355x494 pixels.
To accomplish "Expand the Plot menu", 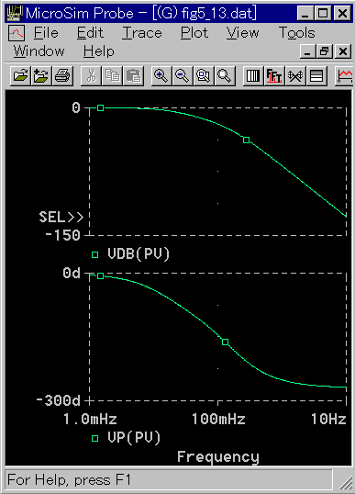I will coord(194,33).
